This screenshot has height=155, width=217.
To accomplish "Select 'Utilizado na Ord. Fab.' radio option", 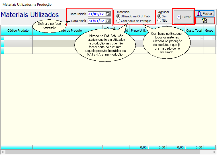I will [x=118, y=16].
